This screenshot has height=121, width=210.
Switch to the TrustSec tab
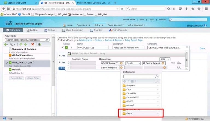(x=96, y=30)
